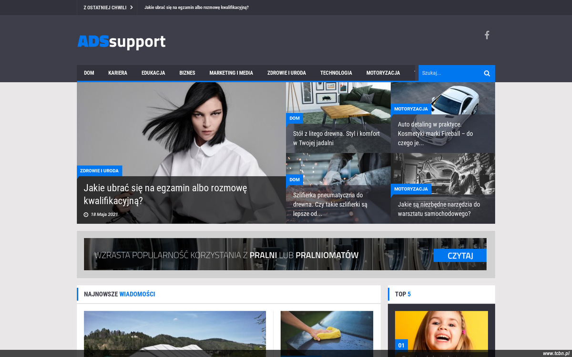Click the search magnifier icon
The width and height of the screenshot is (572, 357).
[487, 73]
